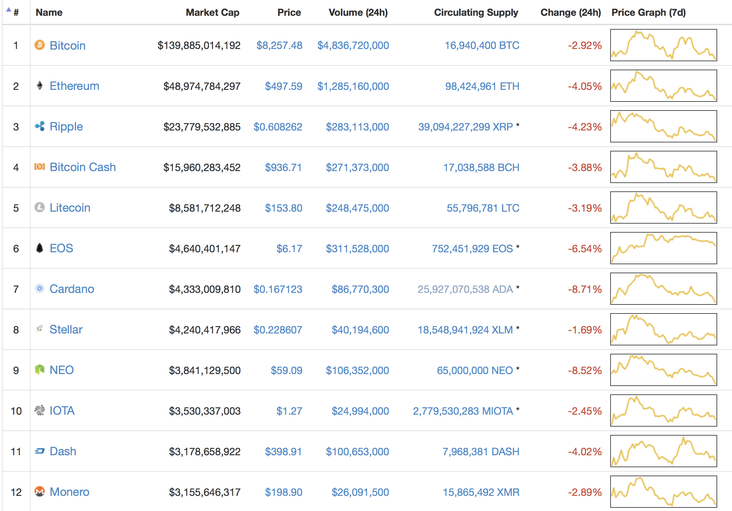
Task: Click the Ripple logo icon
Action: (40, 126)
